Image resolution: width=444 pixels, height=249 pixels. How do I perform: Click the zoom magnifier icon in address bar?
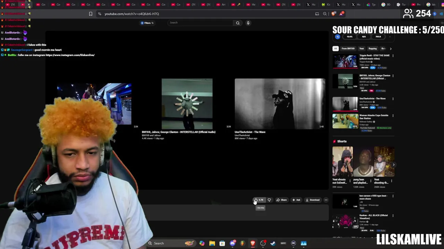325,14
